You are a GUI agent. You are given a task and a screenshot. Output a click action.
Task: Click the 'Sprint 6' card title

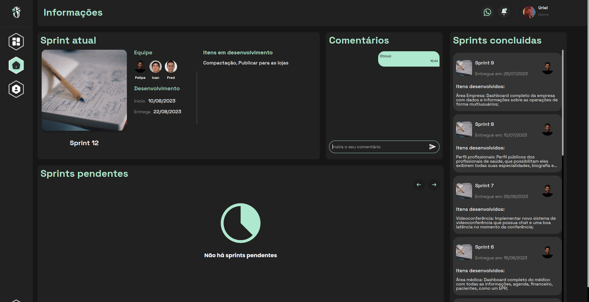click(484, 247)
